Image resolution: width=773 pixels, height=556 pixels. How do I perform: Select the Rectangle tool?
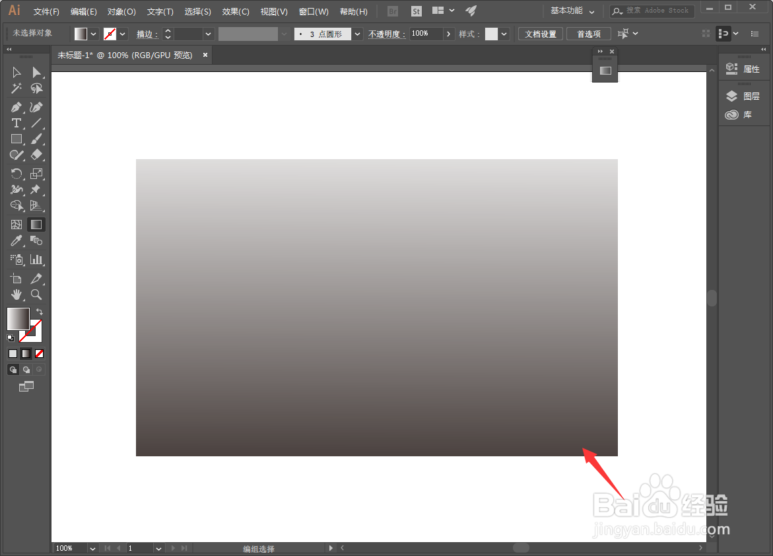pos(17,139)
